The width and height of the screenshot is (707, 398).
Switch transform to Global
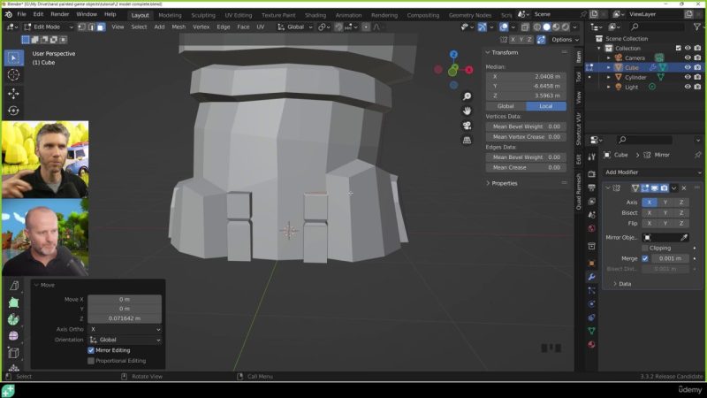(x=506, y=106)
